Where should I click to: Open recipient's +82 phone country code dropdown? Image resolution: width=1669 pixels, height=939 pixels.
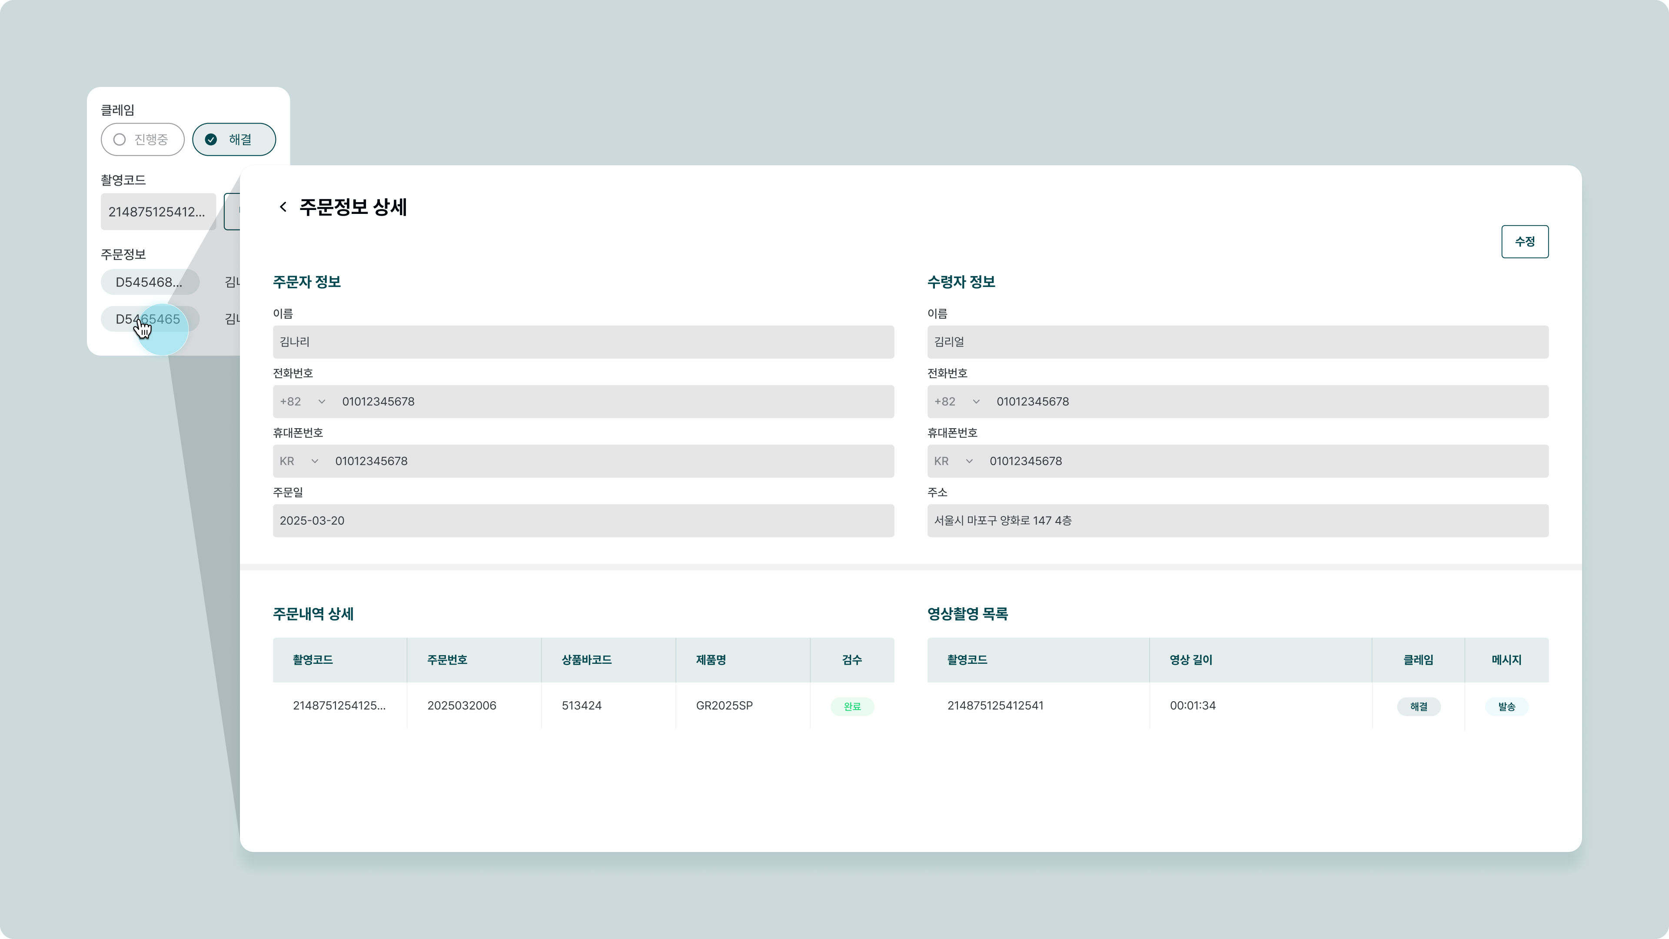(957, 402)
